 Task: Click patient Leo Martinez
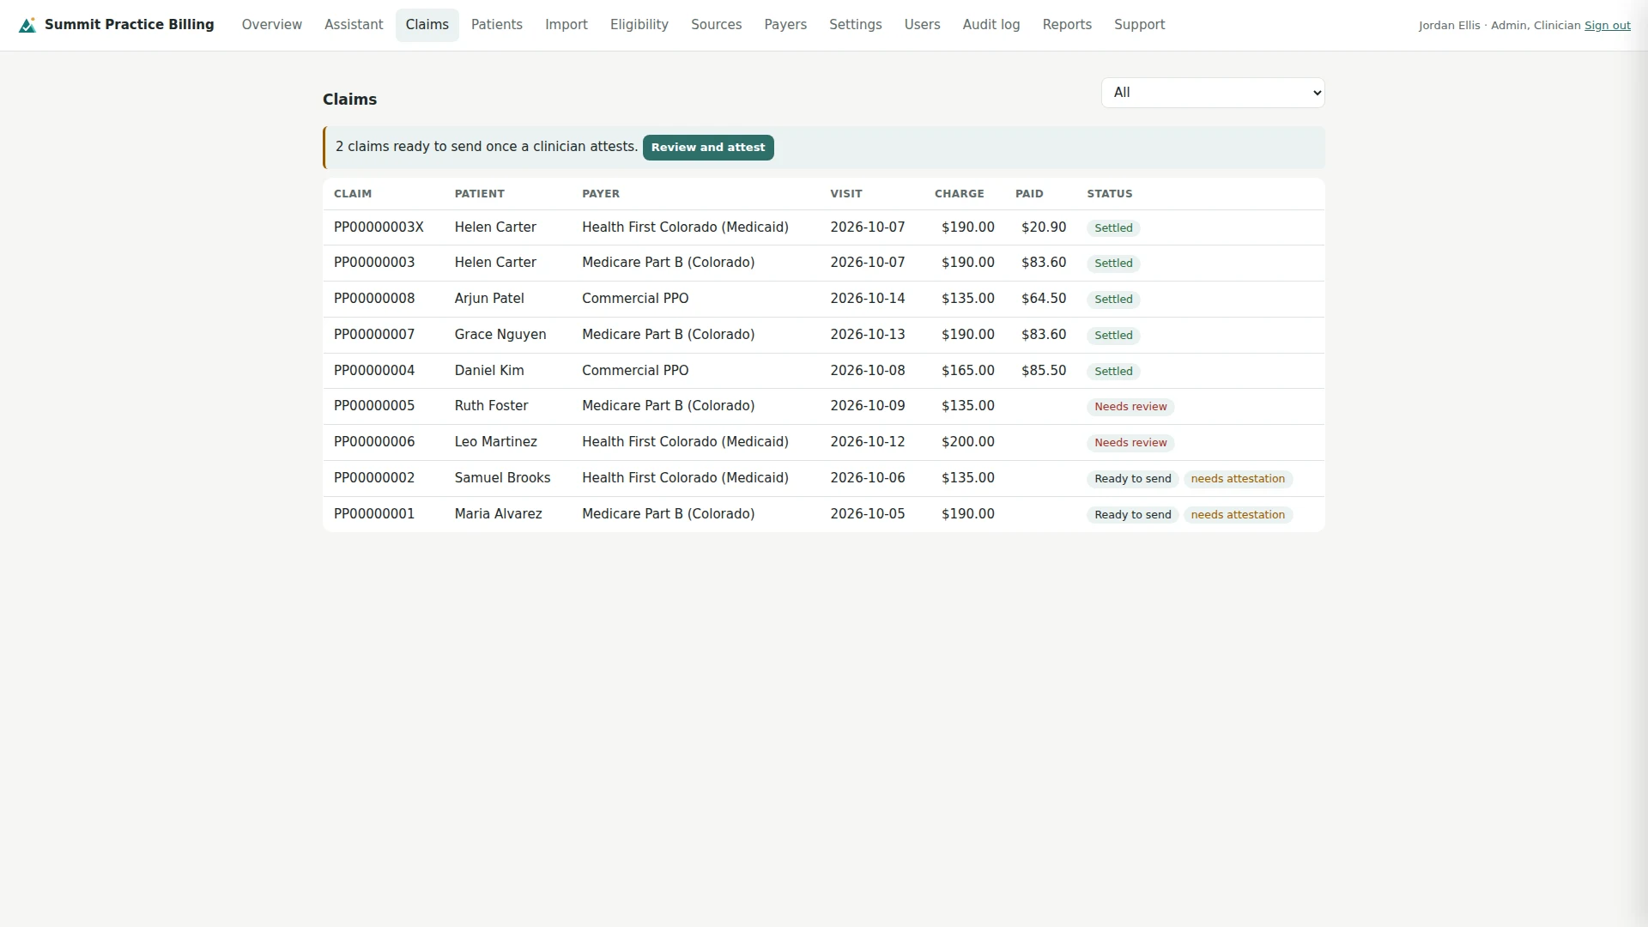click(x=496, y=442)
